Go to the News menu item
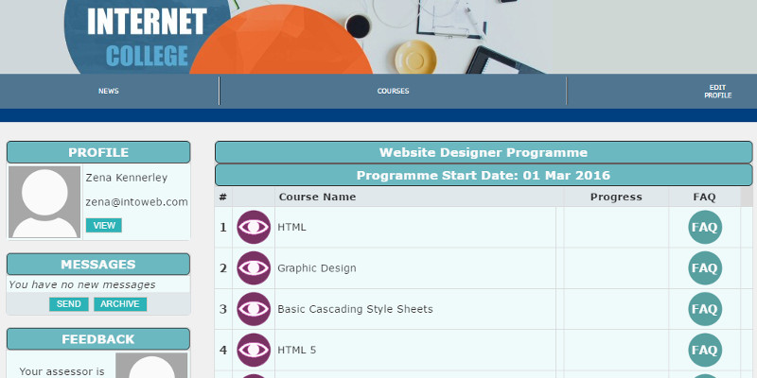Screen dimensions: 757x378 click(109, 91)
